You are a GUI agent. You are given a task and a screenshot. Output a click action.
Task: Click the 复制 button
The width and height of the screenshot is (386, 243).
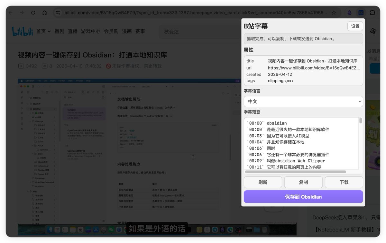(x=303, y=182)
